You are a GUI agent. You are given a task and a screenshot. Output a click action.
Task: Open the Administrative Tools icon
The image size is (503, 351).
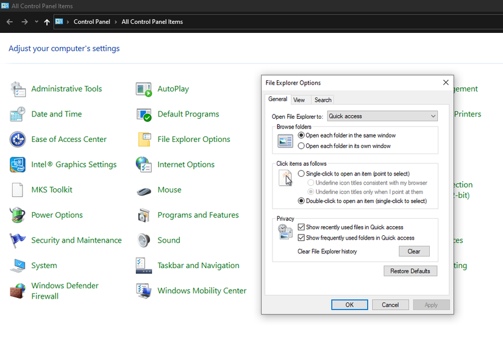click(x=18, y=89)
